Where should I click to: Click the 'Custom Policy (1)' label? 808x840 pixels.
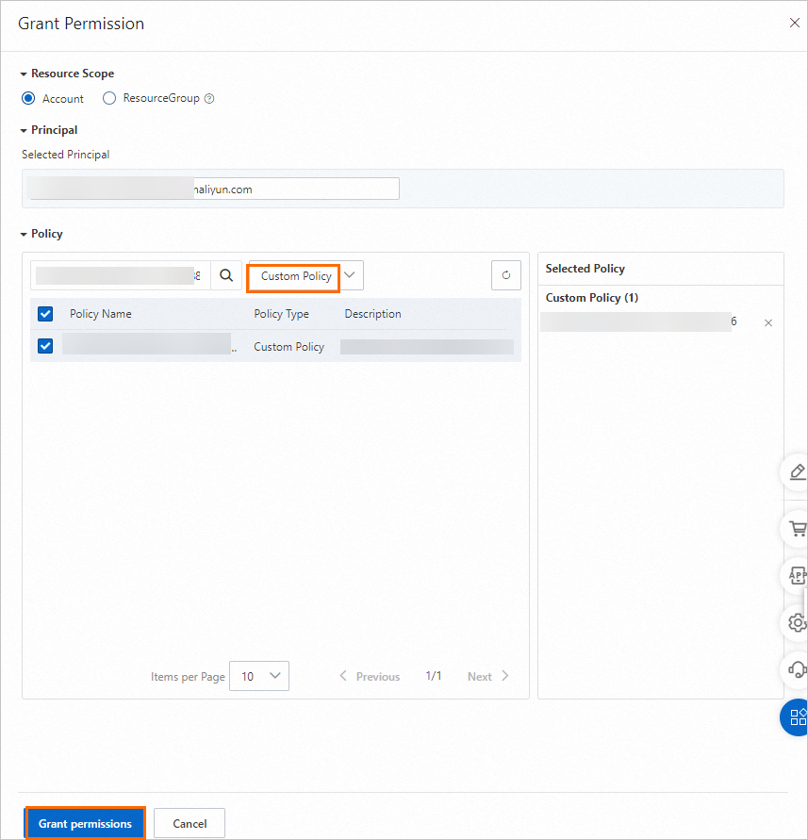click(x=592, y=298)
